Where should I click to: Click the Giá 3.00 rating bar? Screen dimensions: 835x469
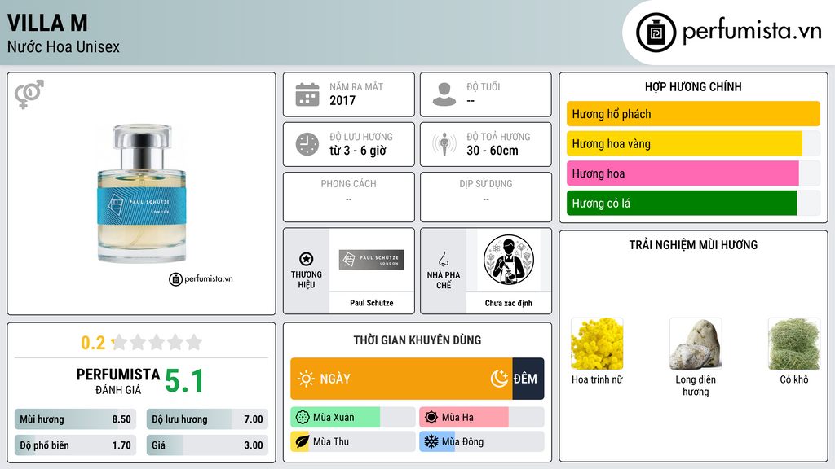pyautogui.click(x=208, y=445)
